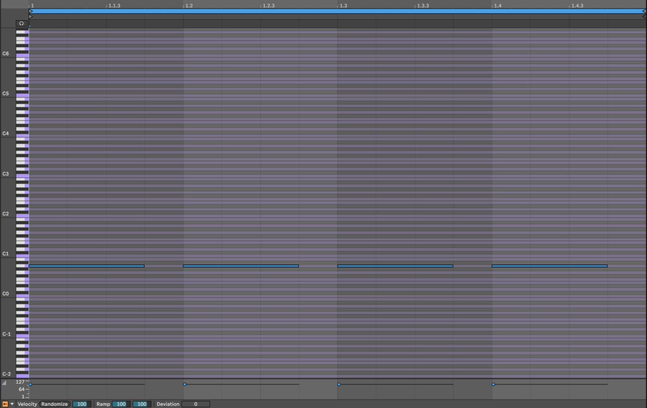Viewport: 647px width, 408px height.
Task: Click the velocity Deviation field
Action: pyautogui.click(x=195, y=404)
